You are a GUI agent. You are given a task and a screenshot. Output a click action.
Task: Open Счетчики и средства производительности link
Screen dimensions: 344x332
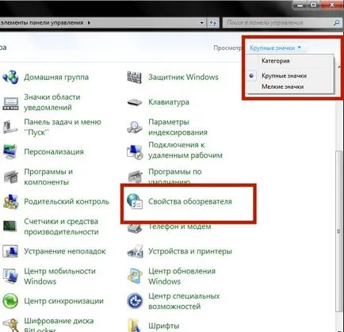61,227
